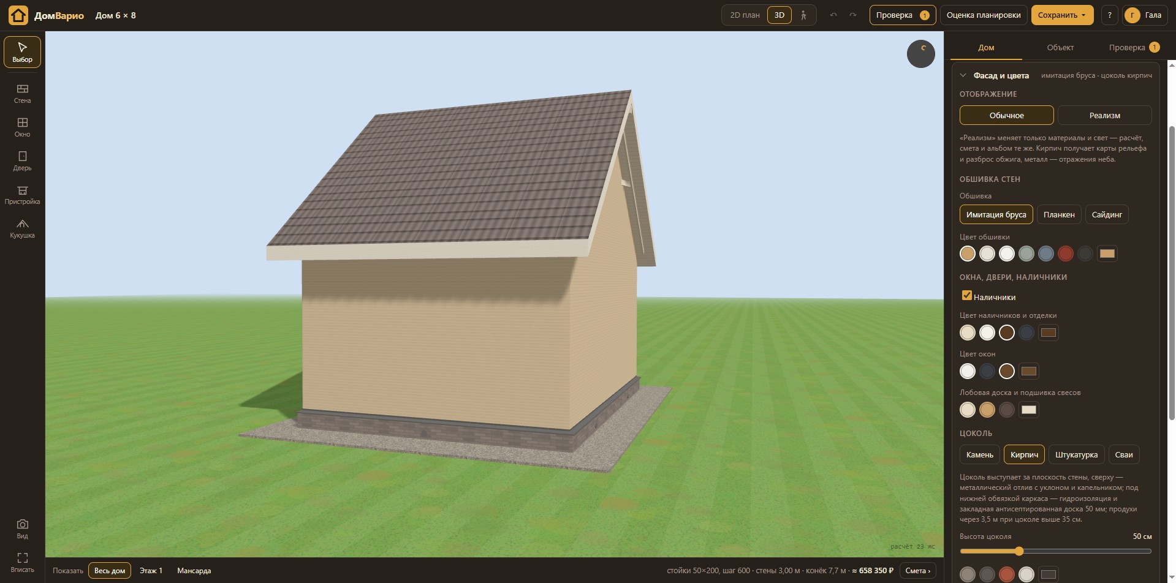Select Камень plinth material
The image size is (1176, 583).
click(979, 454)
